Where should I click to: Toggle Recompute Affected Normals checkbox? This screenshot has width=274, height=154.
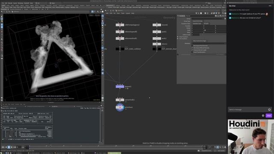pos(192,48)
